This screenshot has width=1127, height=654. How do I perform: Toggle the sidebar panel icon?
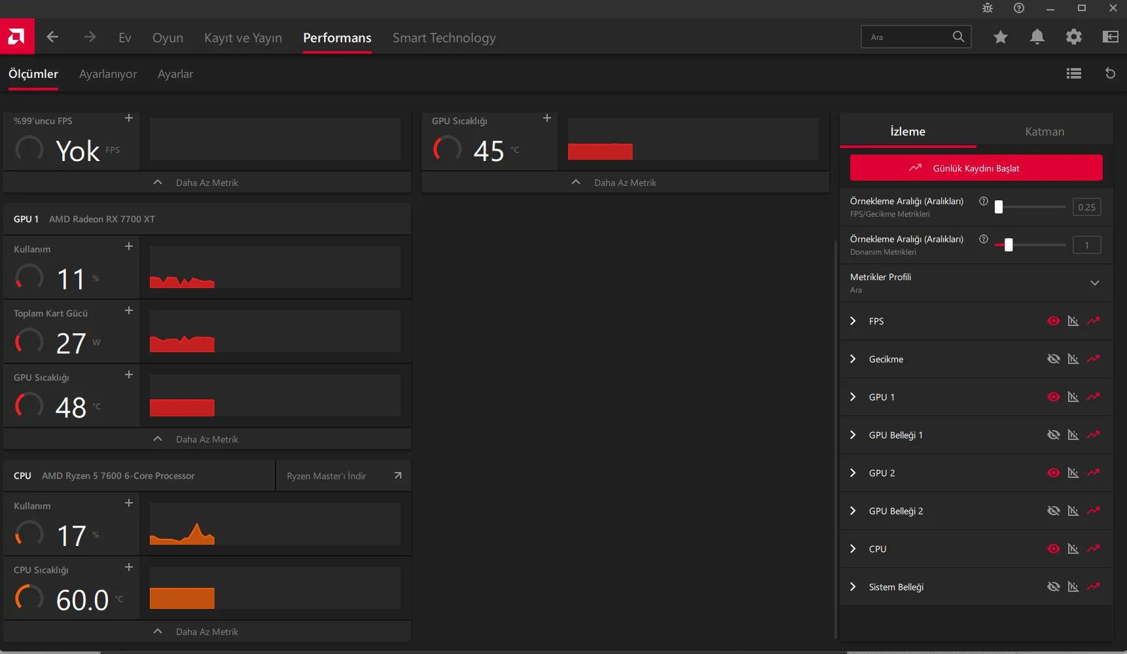tap(1111, 37)
